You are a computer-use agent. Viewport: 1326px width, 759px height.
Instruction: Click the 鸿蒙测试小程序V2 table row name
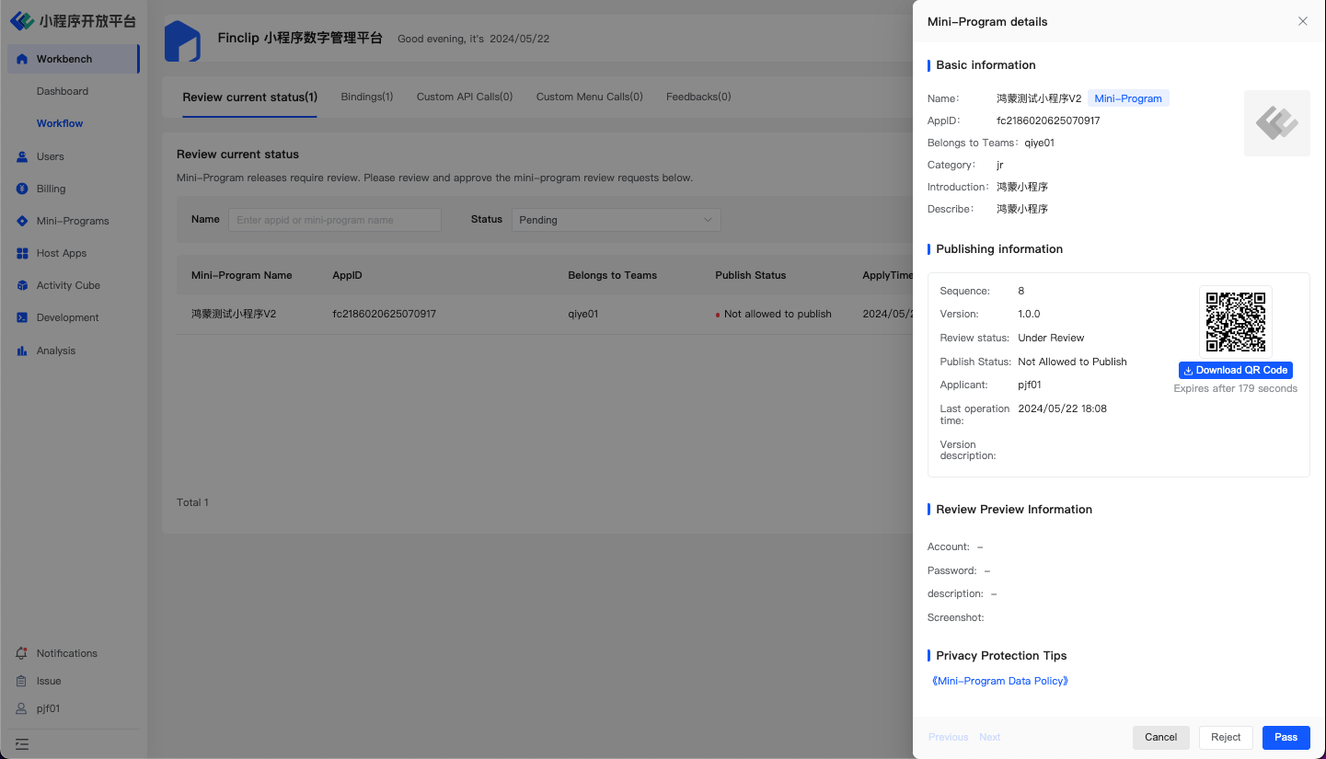tap(234, 314)
